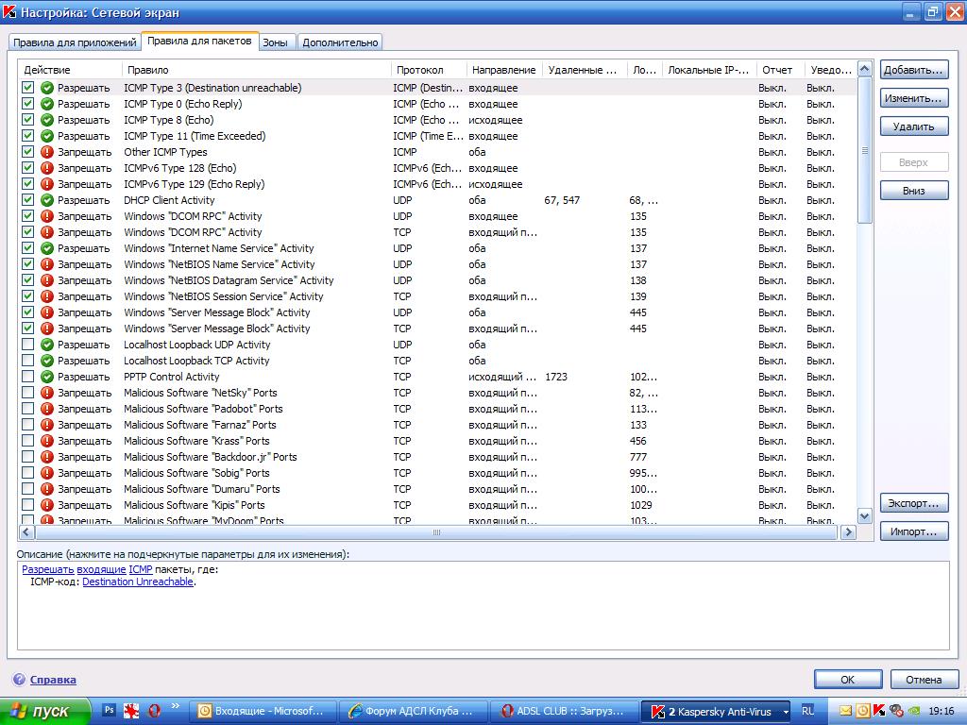The image size is (967, 725).
Task: Open the "Зоны" tab
Action: [x=275, y=42]
